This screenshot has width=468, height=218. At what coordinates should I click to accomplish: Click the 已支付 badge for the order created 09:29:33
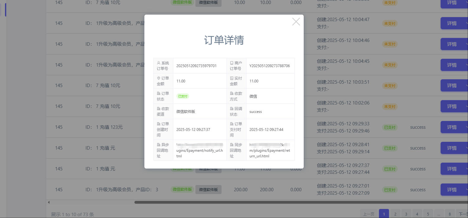click(x=390, y=127)
